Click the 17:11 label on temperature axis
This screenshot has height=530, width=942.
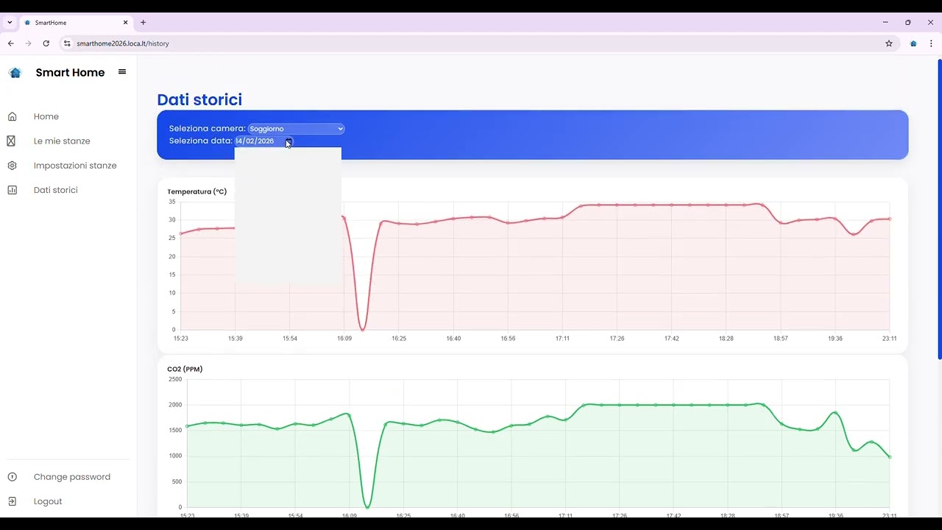pyautogui.click(x=562, y=339)
